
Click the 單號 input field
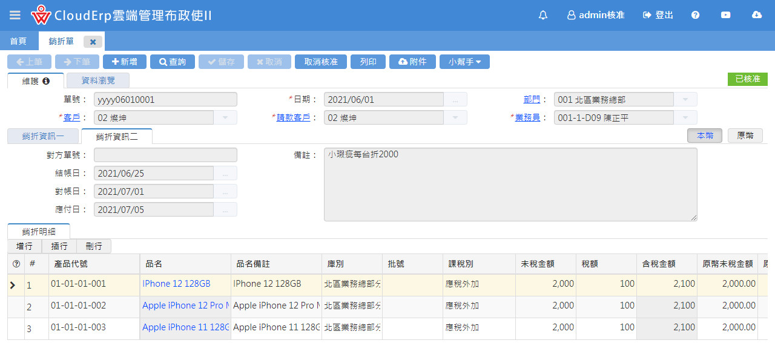tap(165, 99)
